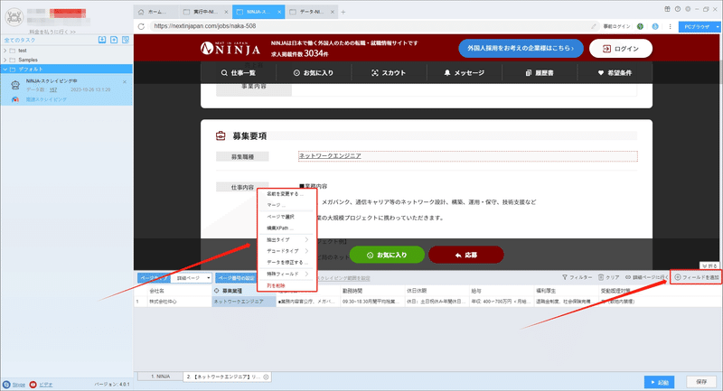Viewport: 723px width, 391px height.
Task: Click 履歴書 in site navigation
Action: click(x=540, y=73)
